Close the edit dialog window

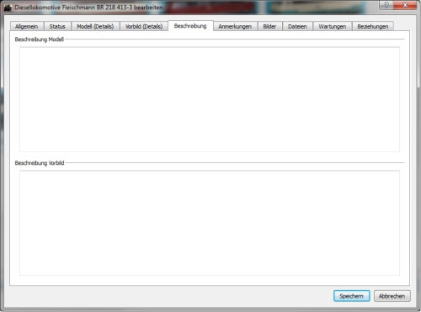(x=406, y=5)
